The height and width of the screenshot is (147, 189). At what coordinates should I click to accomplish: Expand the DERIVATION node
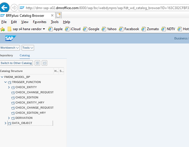(x=9, y=118)
